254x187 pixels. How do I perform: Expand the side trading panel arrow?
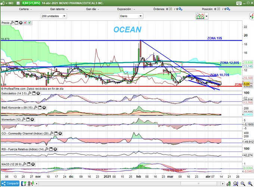252,16
